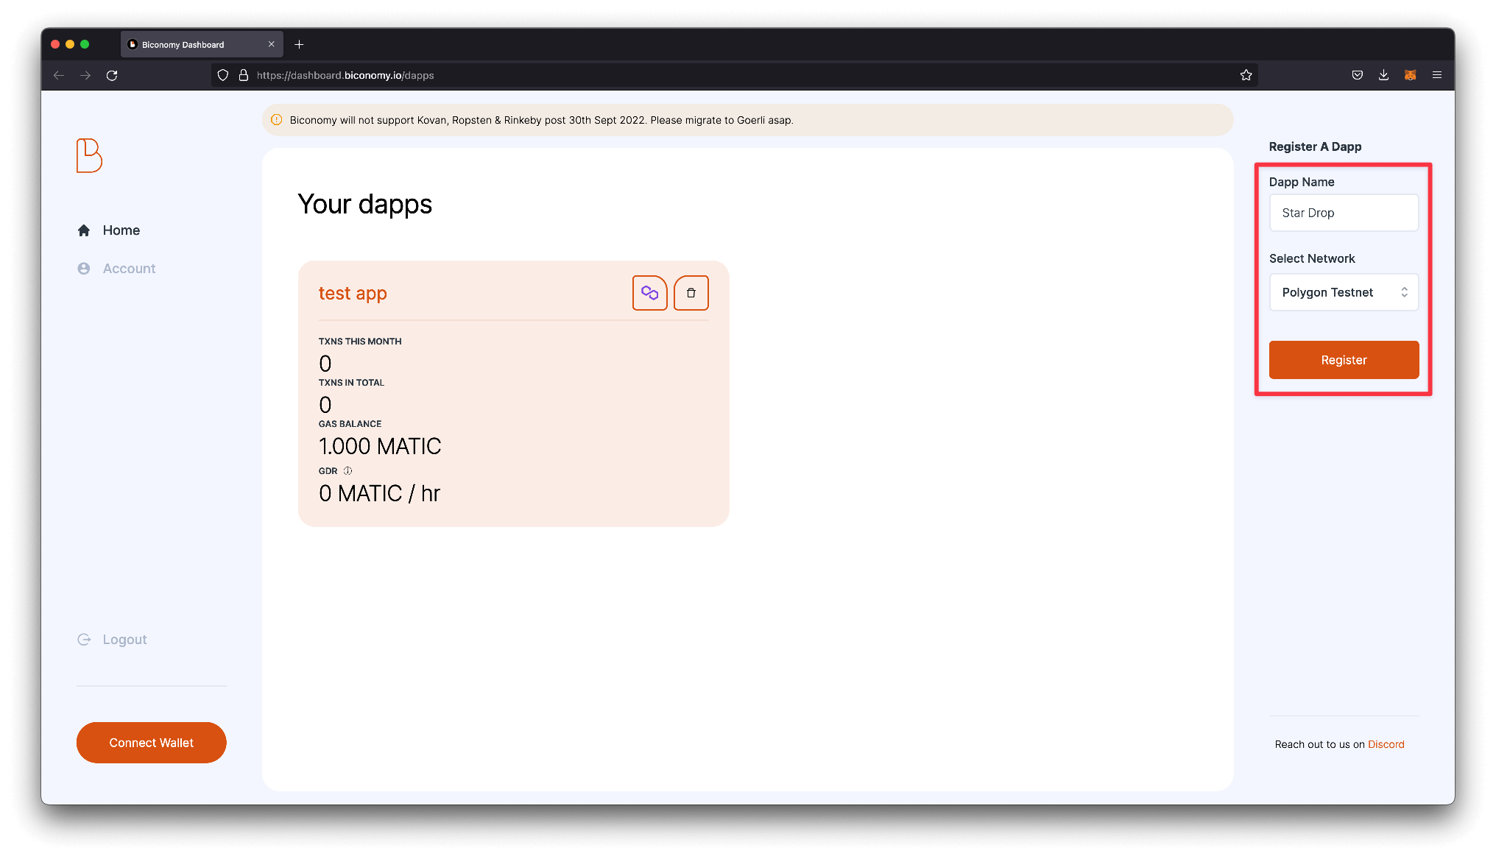Click the Dapp Name input showing Star Drop
This screenshot has width=1496, height=859.
[1344, 213]
